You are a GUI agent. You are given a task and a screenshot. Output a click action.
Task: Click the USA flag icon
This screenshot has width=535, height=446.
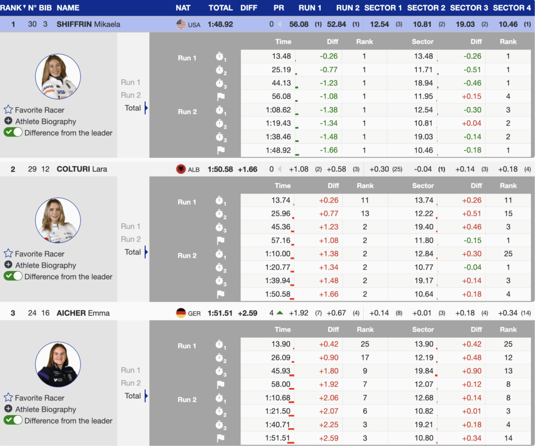coord(181,25)
